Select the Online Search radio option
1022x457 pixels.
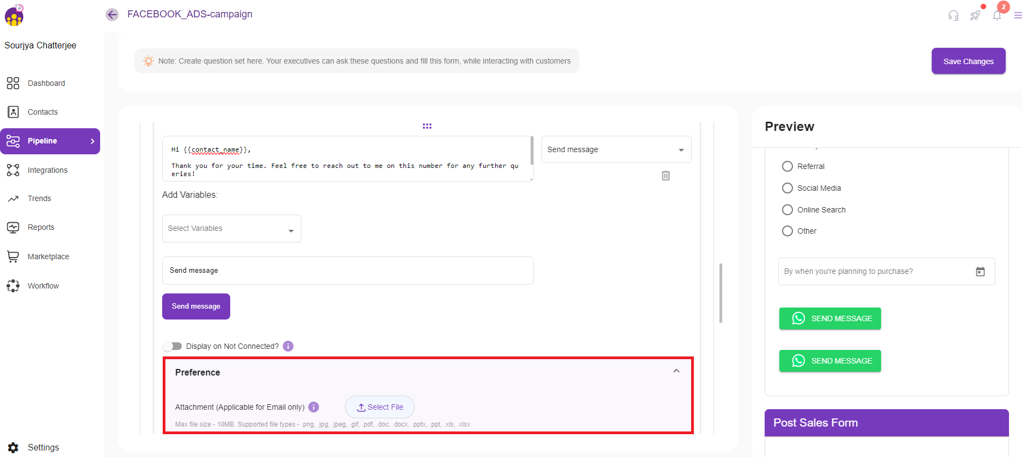[x=787, y=210]
